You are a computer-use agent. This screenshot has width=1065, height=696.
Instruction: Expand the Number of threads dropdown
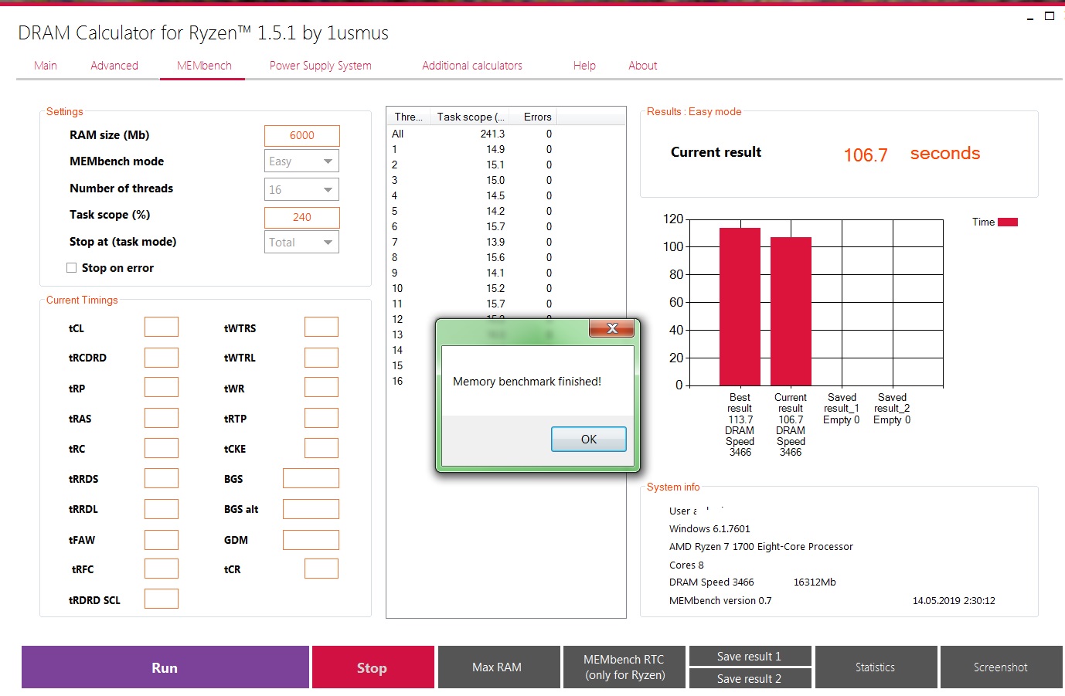pyautogui.click(x=301, y=189)
